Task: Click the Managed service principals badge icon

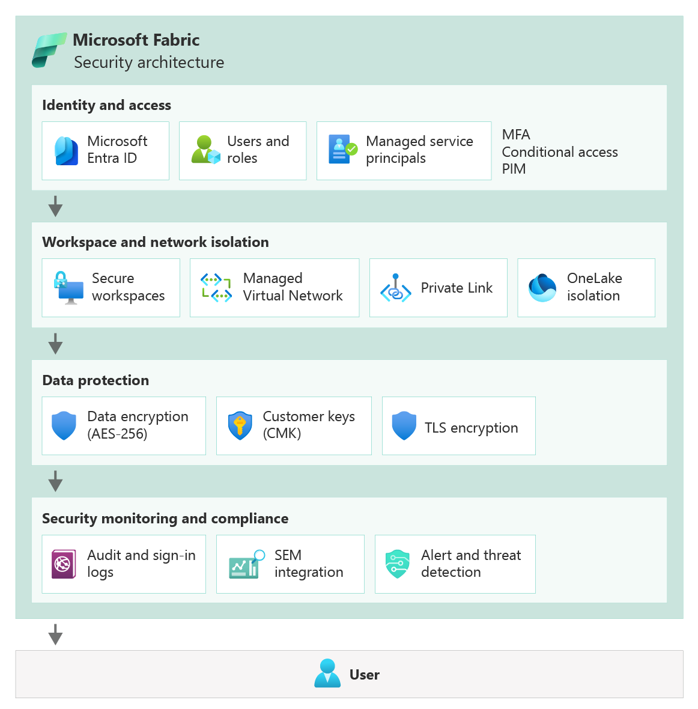Action: tap(342, 149)
